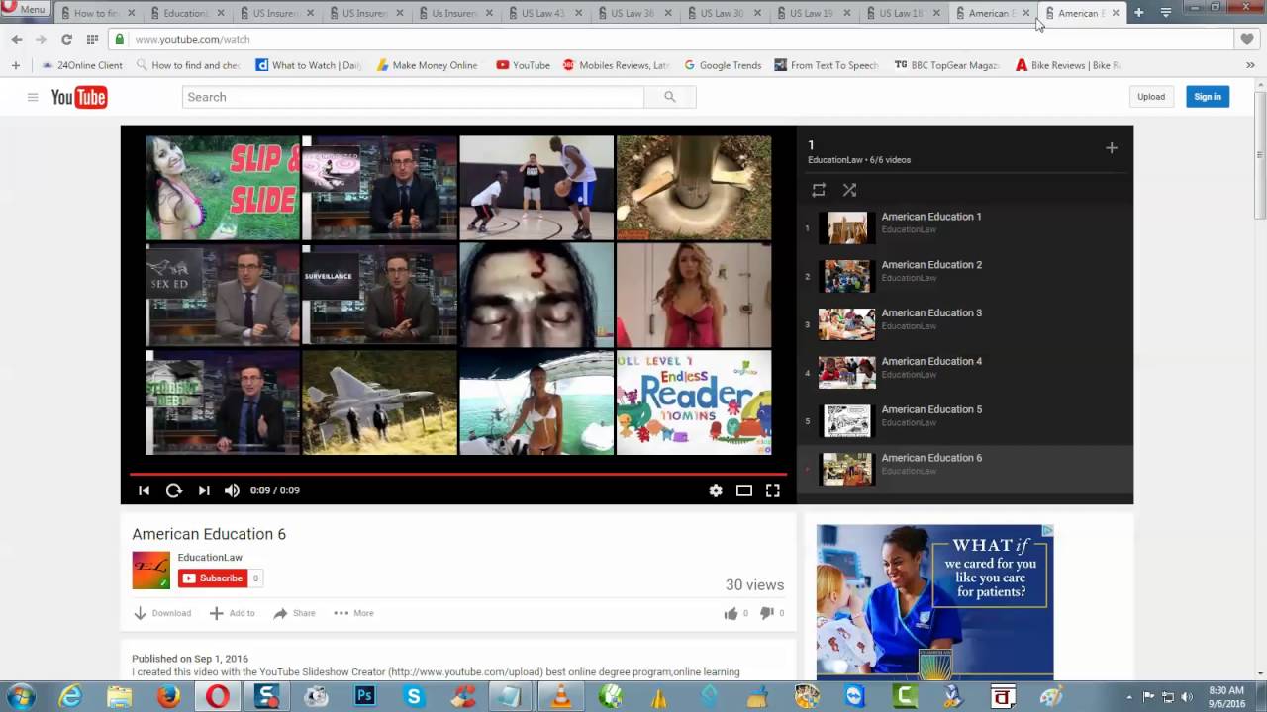
Task: Focus the YouTube search field
Action: [x=413, y=97]
